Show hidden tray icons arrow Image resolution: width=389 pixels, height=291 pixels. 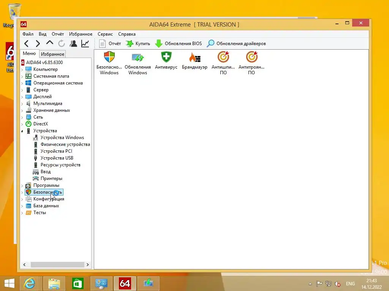pos(310,284)
